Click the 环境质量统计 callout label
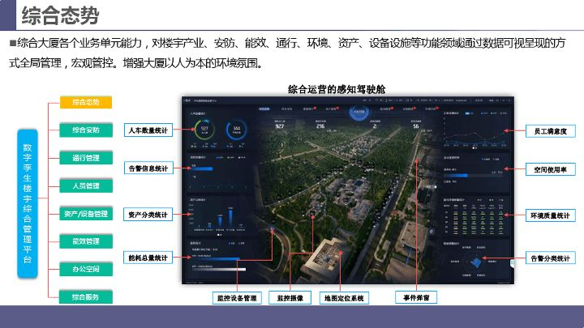 pos(550,215)
